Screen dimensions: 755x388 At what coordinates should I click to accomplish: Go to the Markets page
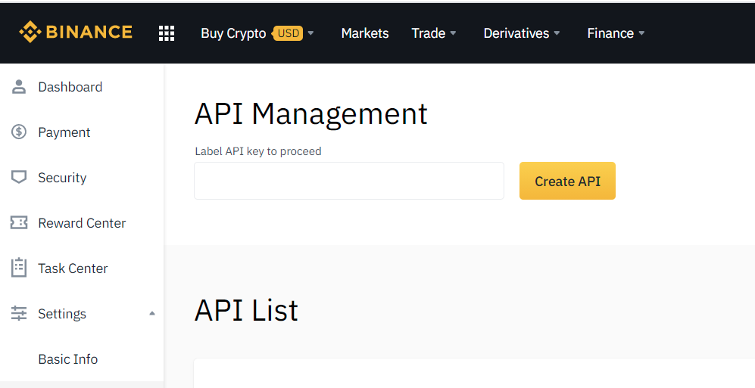click(365, 33)
